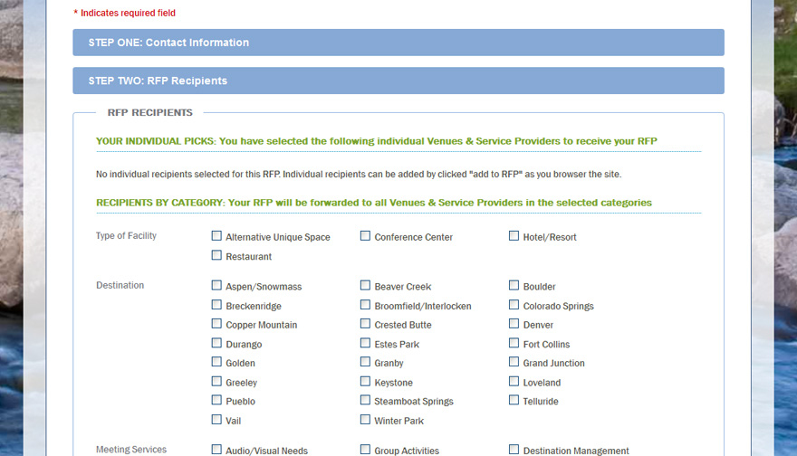Viewport: 797px width, 456px height.
Task: Check Colorado Springs destination
Action: (514, 305)
